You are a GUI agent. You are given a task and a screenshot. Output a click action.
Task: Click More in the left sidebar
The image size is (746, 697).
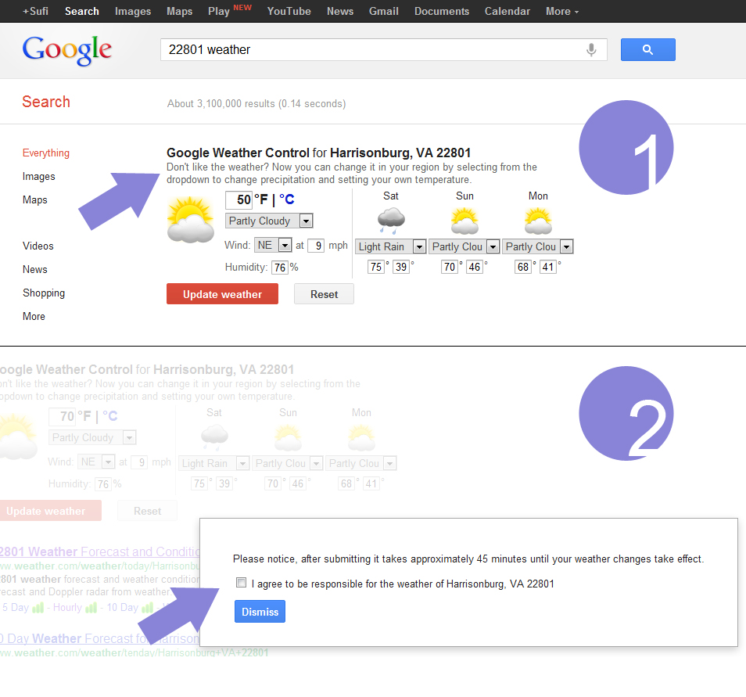click(34, 316)
